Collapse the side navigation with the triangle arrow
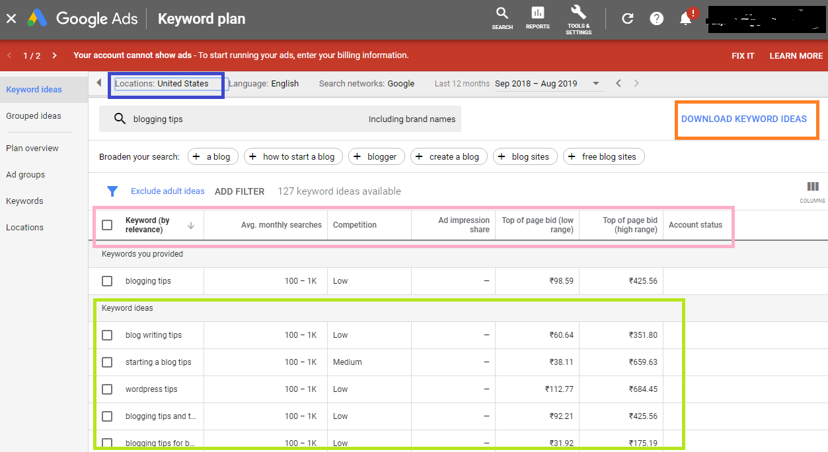Image resolution: width=828 pixels, height=452 pixels. pyautogui.click(x=99, y=83)
